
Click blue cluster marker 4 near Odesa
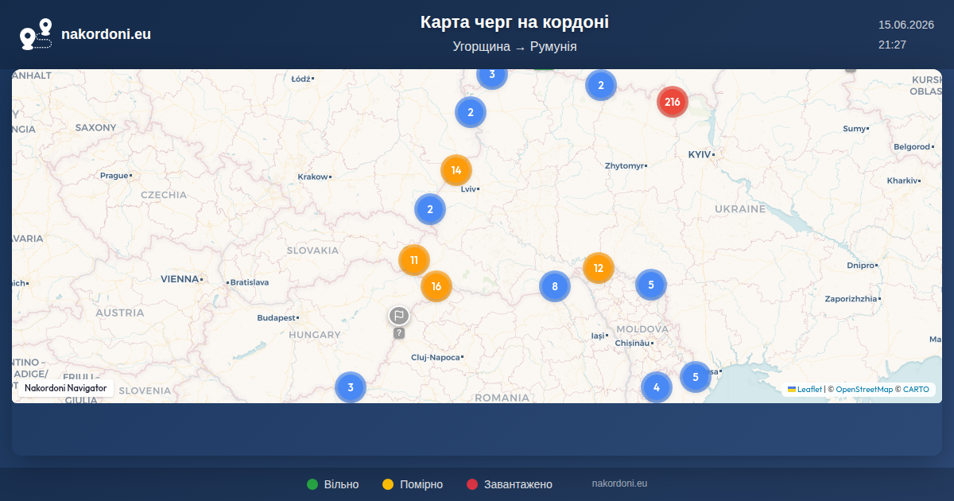click(657, 387)
